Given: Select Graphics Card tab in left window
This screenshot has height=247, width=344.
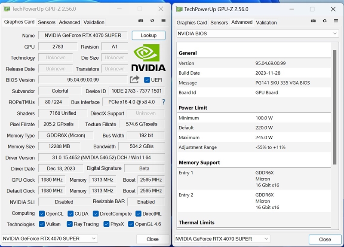Looking at the screenshot, I should coord(19,22).
